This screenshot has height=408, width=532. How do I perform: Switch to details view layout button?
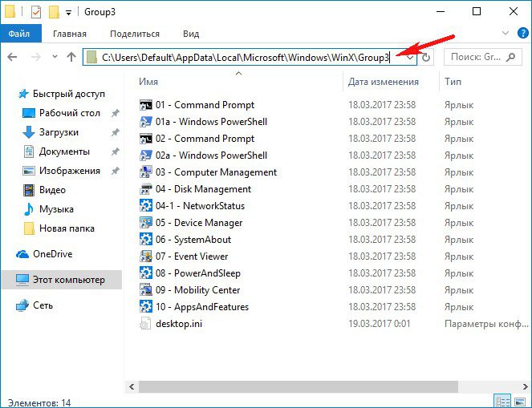point(502,402)
